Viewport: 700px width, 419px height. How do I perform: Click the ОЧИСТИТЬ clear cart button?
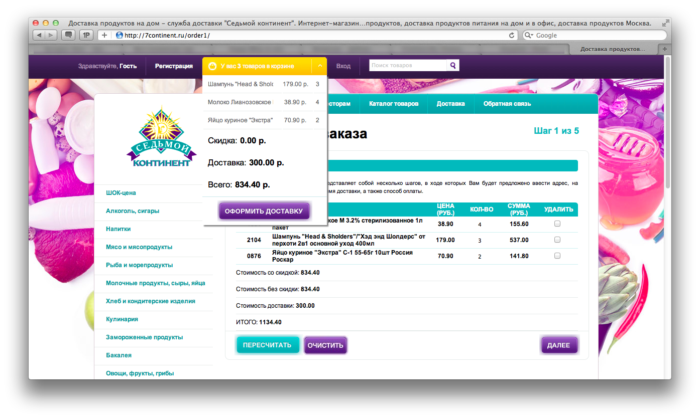(x=325, y=345)
